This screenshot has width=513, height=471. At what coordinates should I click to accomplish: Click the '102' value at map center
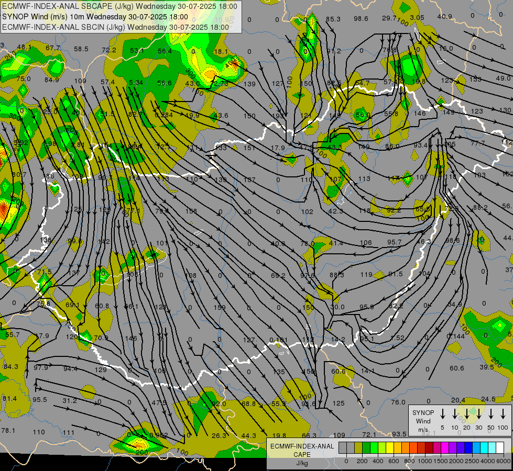point(307,211)
